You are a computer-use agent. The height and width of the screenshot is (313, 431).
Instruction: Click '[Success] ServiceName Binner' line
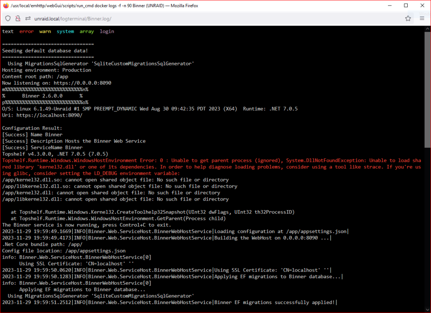[42, 147]
